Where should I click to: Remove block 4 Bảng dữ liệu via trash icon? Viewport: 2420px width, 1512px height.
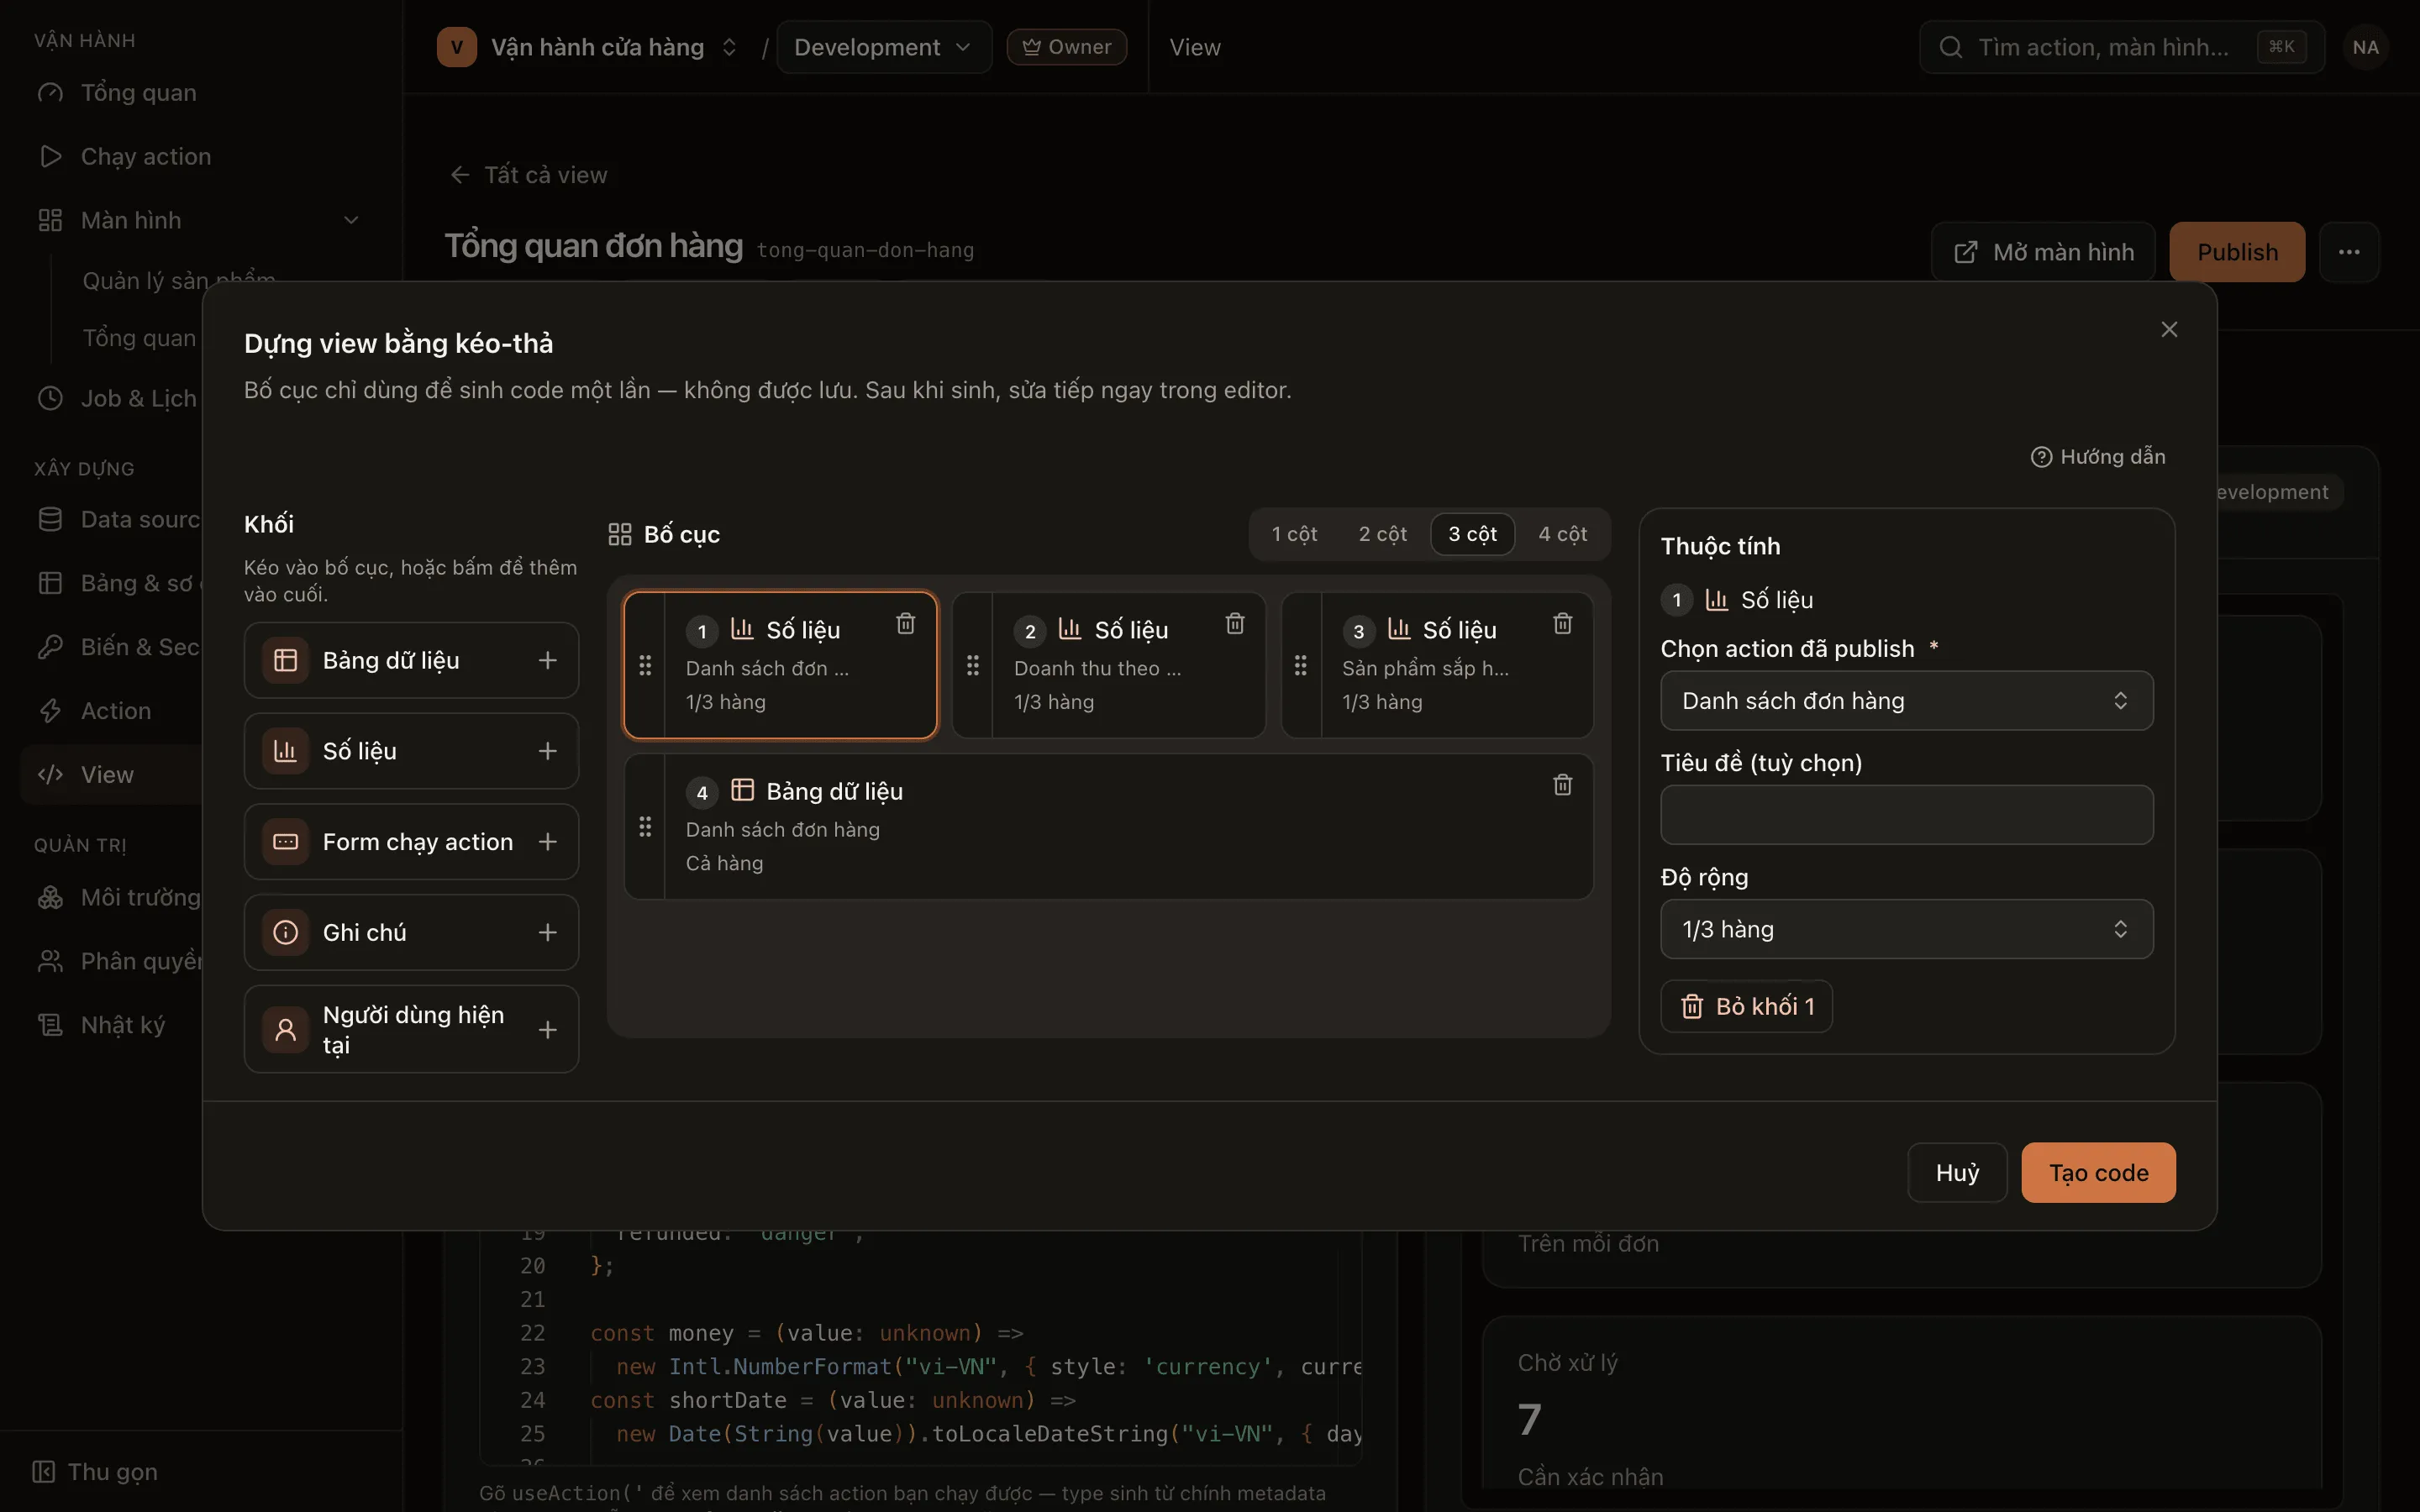click(x=1562, y=785)
